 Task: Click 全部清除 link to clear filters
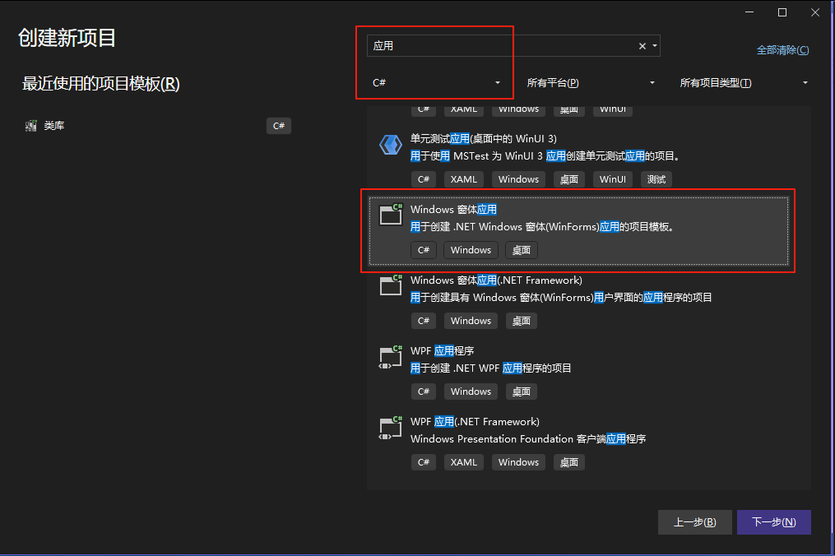tap(782, 50)
